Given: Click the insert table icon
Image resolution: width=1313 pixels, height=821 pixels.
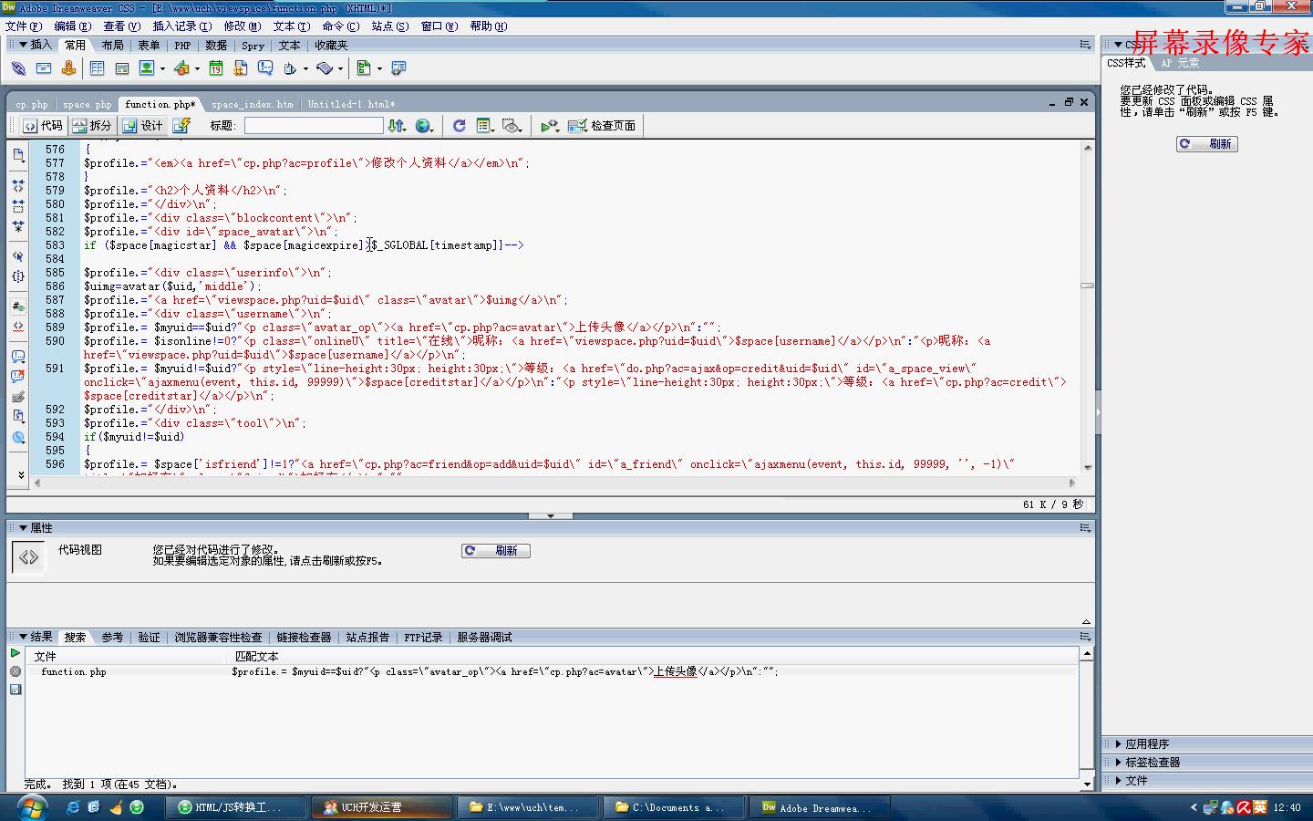Looking at the screenshot, I should tap(97, 68).
